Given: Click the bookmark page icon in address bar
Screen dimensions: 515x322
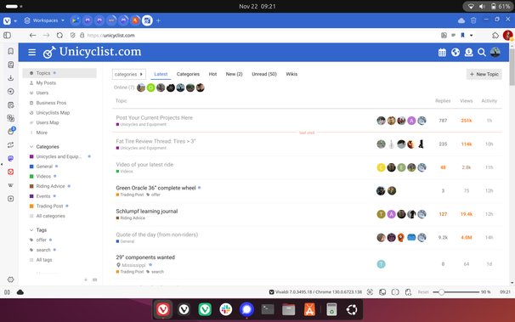Looking at the screenshot, I should tap(462, 35).
